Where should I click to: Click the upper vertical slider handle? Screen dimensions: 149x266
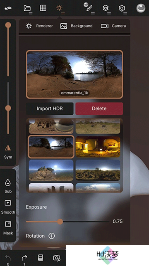pyautogui.click(x=8, y=25)
